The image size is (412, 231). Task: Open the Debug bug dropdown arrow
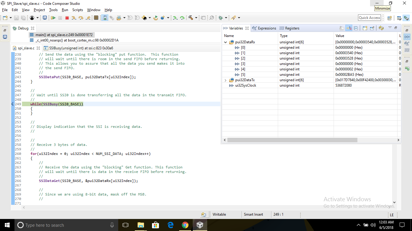click(226, 18)
